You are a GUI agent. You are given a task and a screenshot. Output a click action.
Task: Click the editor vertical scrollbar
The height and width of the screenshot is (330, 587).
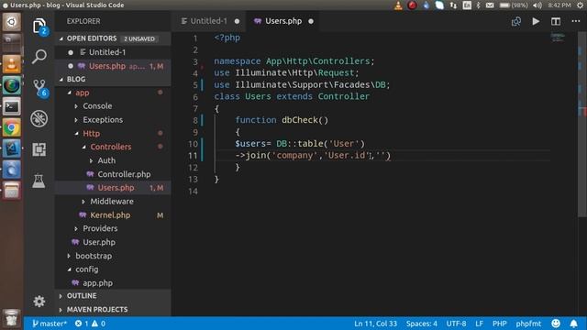pyautogui.click(x=582, y=124)
